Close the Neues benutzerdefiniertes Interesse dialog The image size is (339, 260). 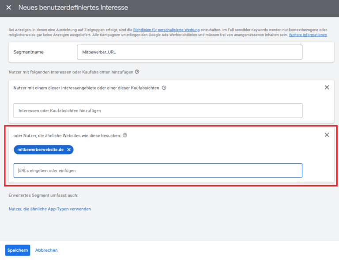(x=9, y=8)
